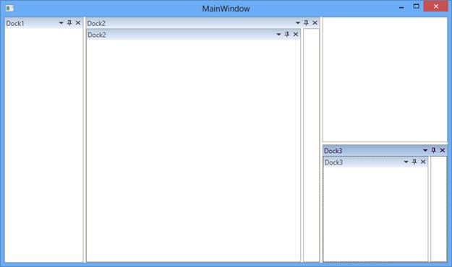Toggle the pin on the outer Dock2 panel

point(306,22)
